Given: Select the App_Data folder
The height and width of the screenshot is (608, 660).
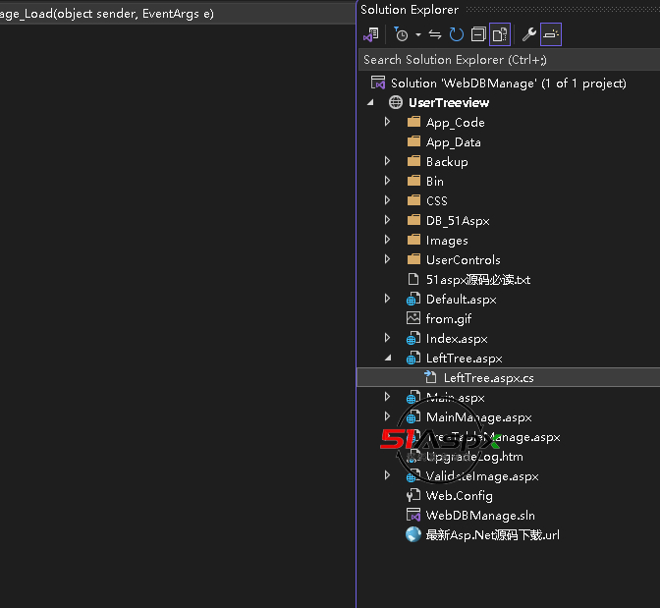Looking at the screenshot, I should (x=453, y=142).
